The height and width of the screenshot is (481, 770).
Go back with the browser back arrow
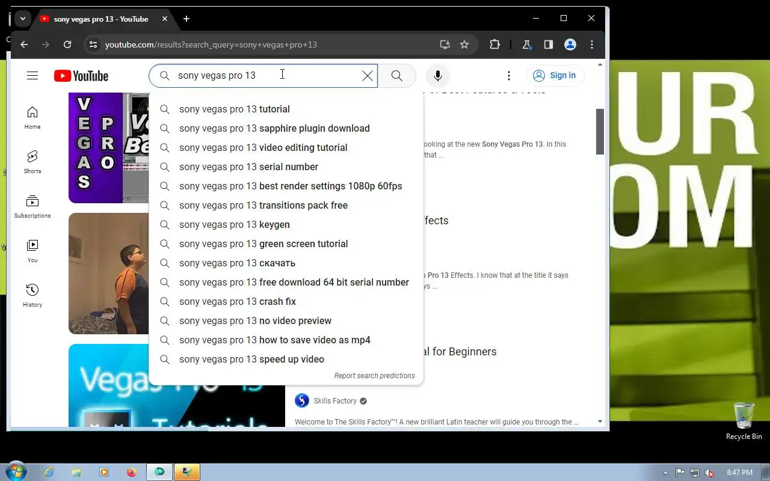click(x=24, y=44)
